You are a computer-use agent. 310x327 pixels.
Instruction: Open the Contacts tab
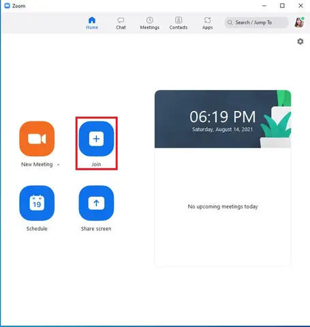click(179, 23)
